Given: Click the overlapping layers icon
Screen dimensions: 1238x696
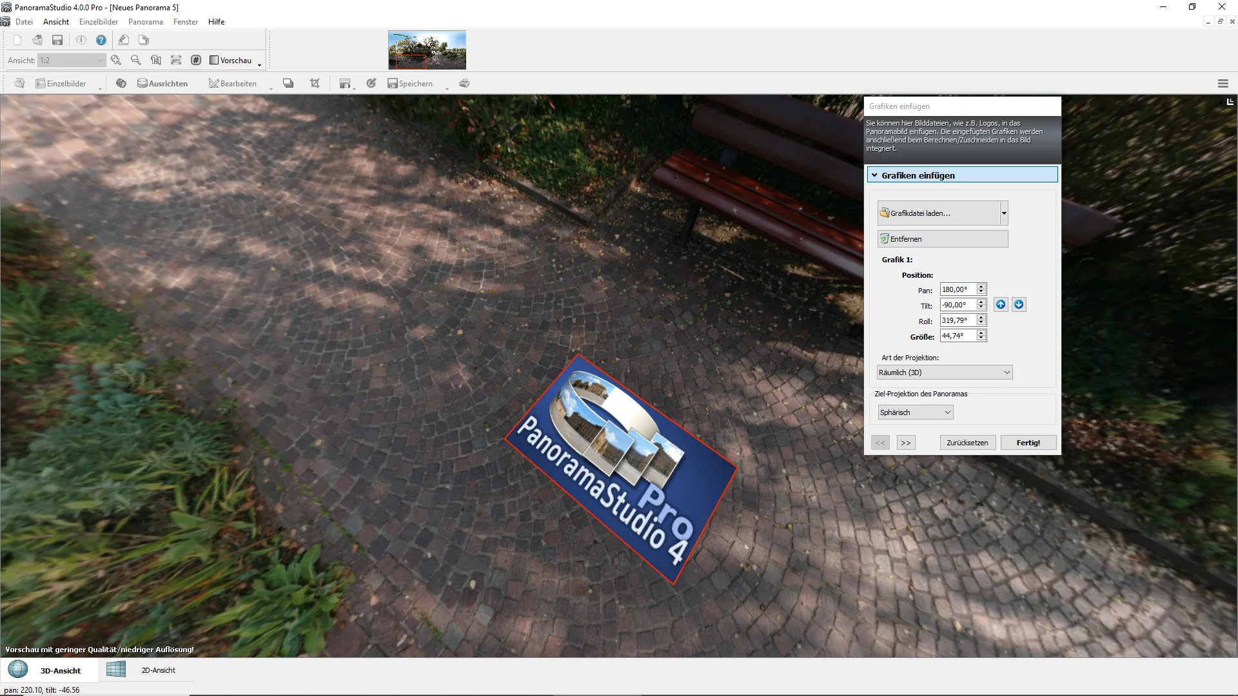Looking at the screenshot, I should click(x=288, y=83).
